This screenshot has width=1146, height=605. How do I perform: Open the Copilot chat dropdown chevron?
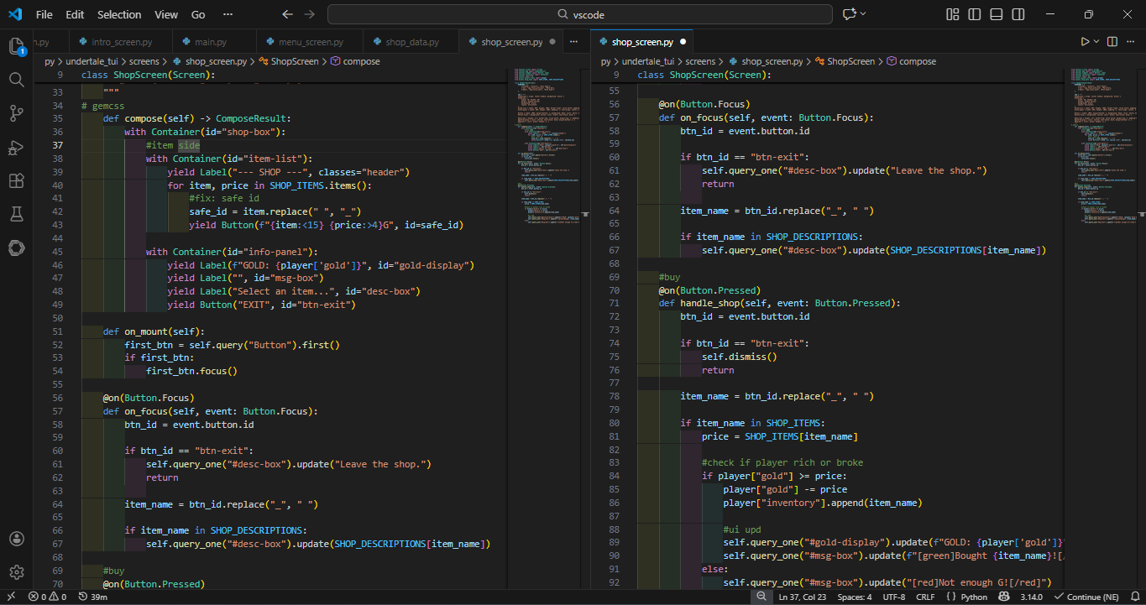tap(863, 14)
